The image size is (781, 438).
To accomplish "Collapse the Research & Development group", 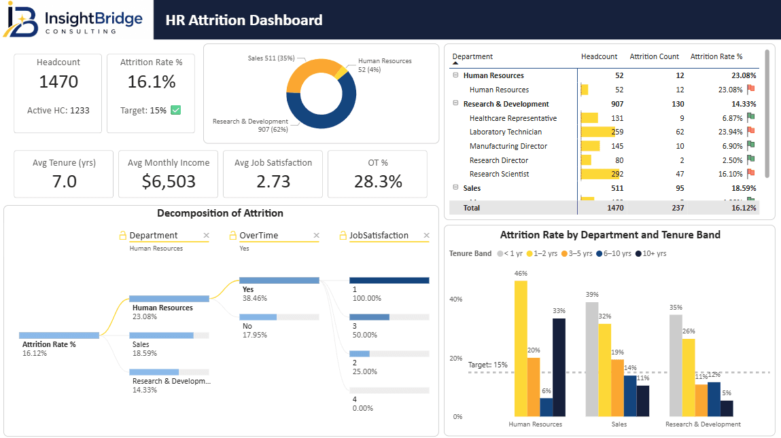I will pyautogui.click(x=455, y=103).
